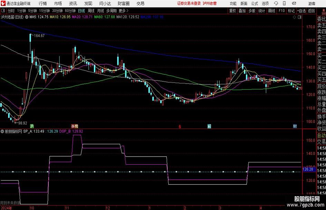Image resolution: width=326 pixels, height=210 pixels.
Task: Open the 公式 menu
Action: pos(255,3)
